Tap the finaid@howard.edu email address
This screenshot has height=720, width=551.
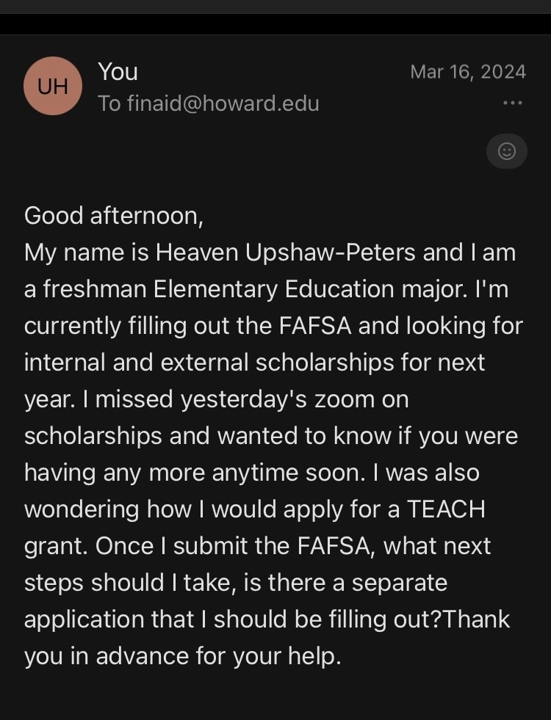223,103
